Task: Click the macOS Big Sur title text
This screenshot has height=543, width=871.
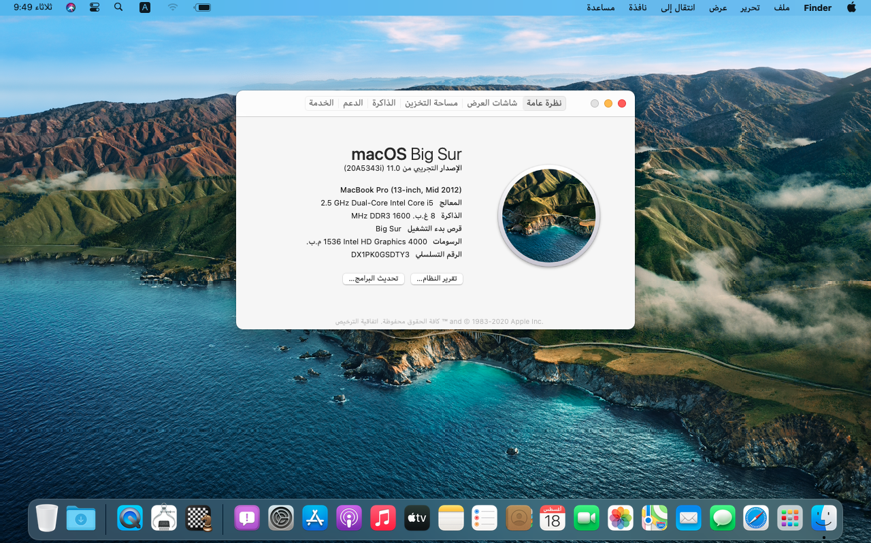Action: point(406,154)
